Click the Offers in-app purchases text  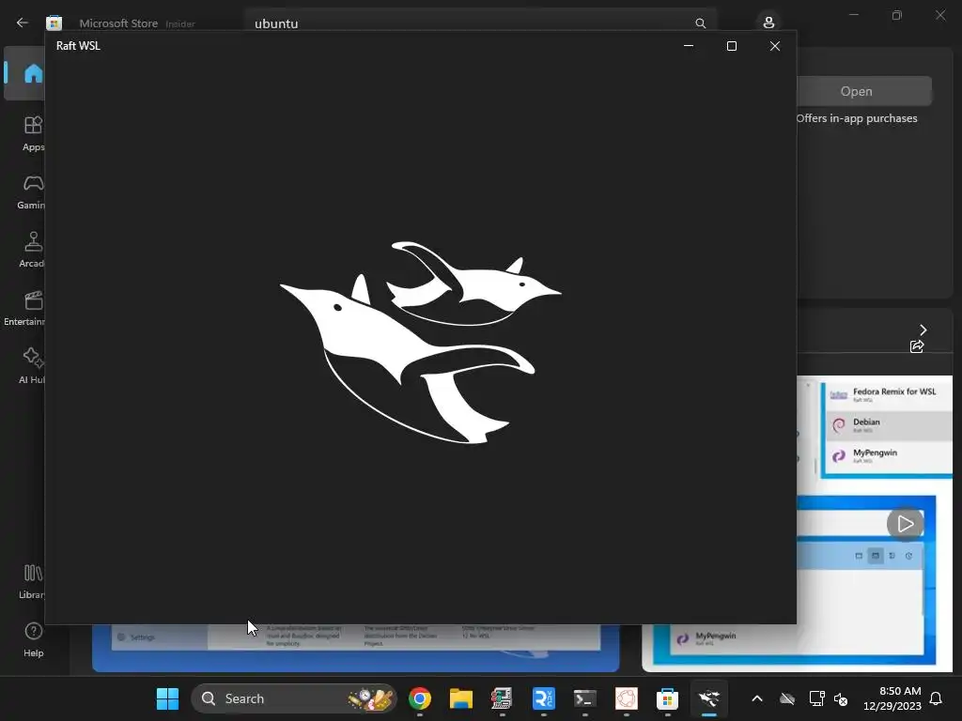857,118
